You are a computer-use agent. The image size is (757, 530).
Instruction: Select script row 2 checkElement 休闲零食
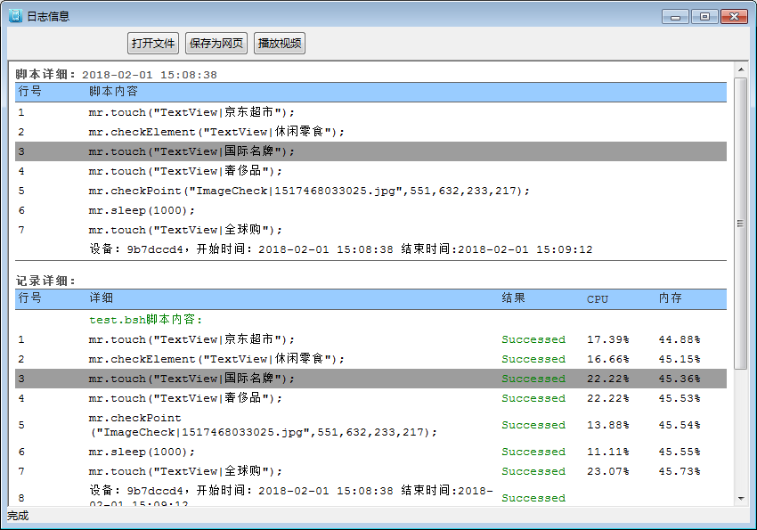tap(216, 132)
